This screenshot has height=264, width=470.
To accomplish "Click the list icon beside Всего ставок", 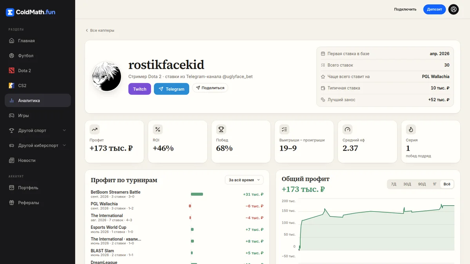I will [323, 65].
